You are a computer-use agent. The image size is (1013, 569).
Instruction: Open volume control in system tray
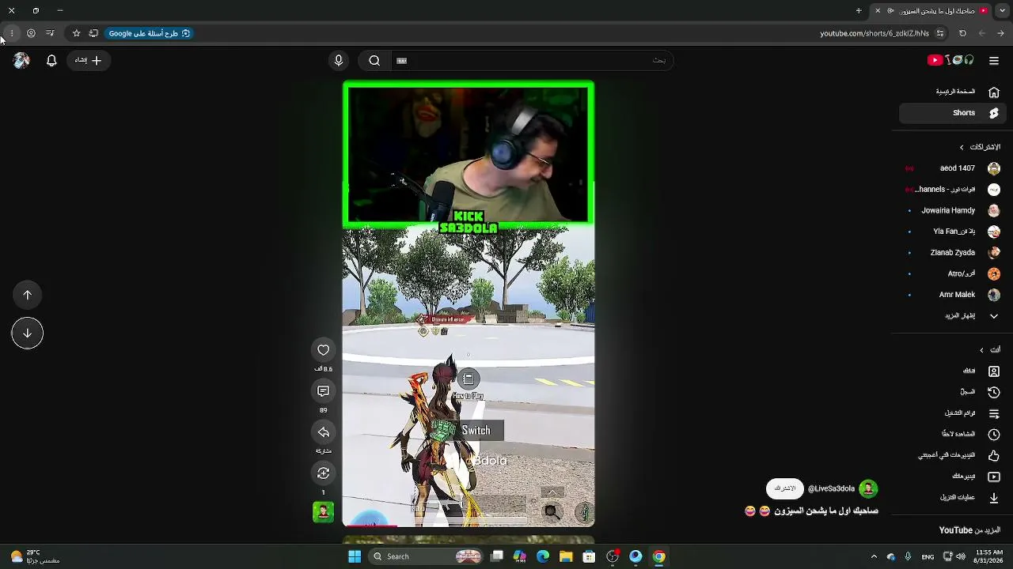coord(961,556)
